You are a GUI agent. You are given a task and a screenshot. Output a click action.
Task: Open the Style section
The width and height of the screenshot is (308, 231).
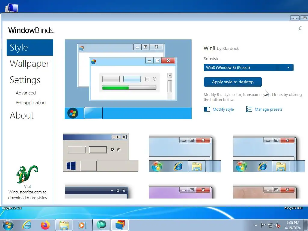[x=30, y=48]
